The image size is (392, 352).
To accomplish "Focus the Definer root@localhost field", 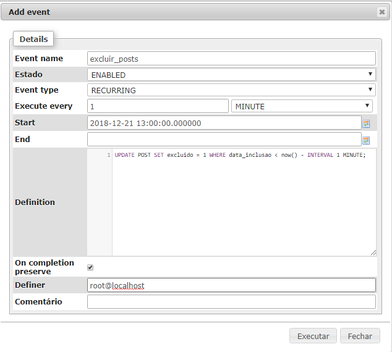I will click(x=231, y=285).
